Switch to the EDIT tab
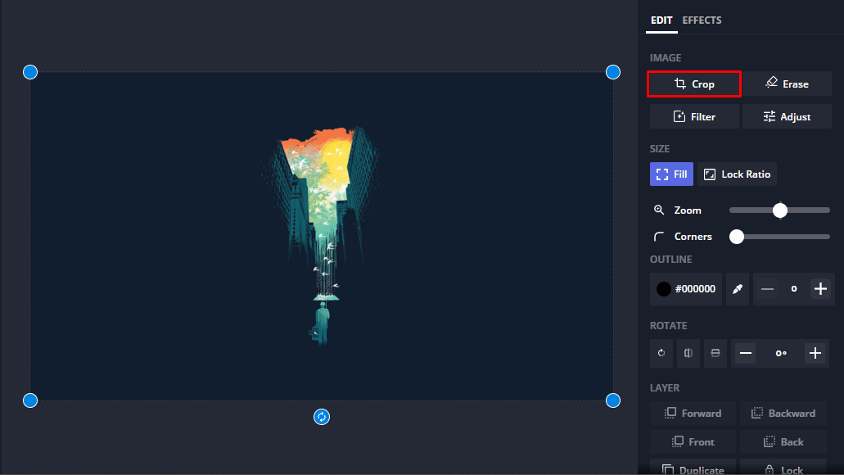Viewport: 844px width, 475px height. pyautogui.click(x=661, y=20)
